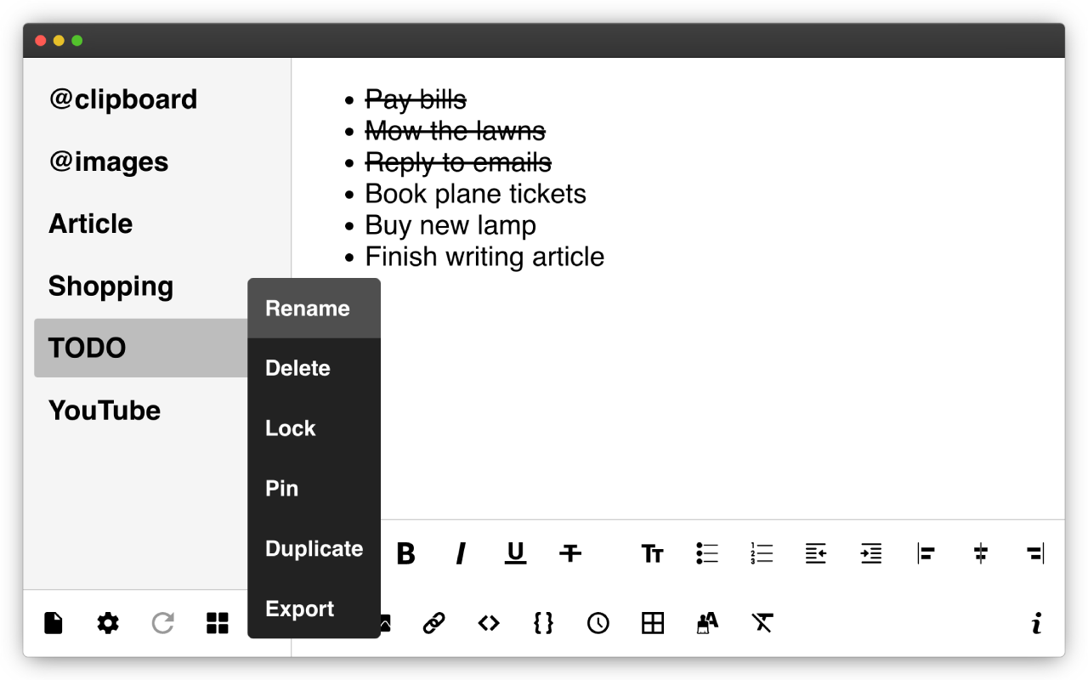Insert a table with the grid icon
Viewport: 1088px width, 680px height.
tap(653, 623)
